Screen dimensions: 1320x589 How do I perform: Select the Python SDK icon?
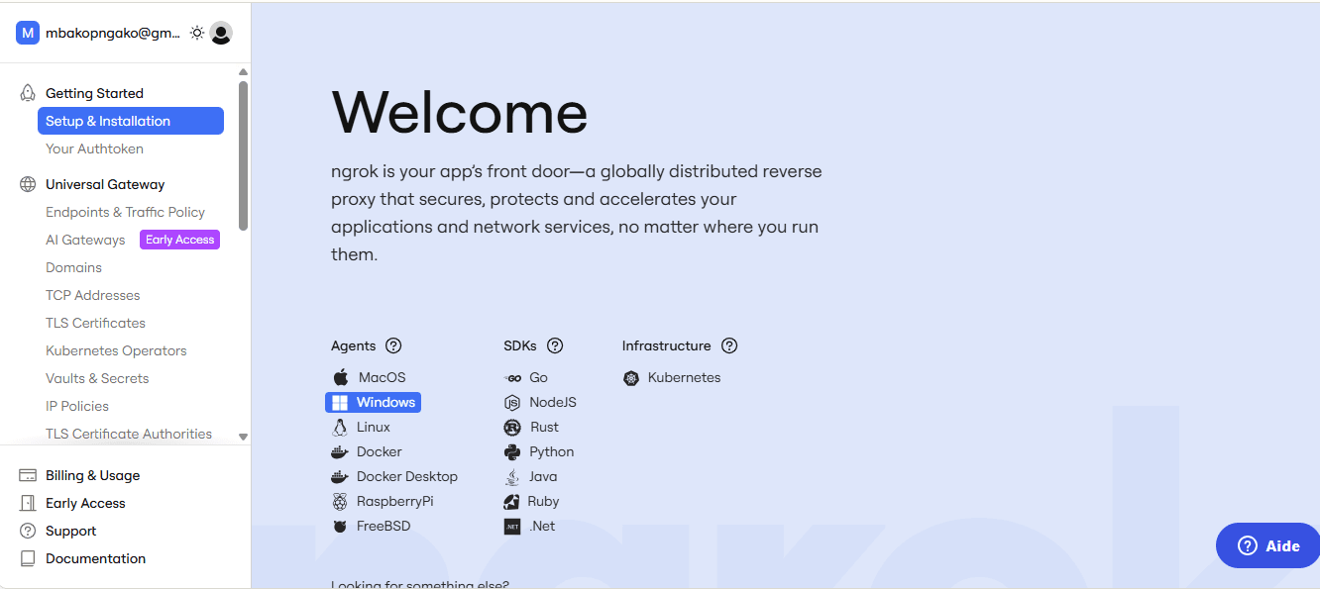point(511,451)
